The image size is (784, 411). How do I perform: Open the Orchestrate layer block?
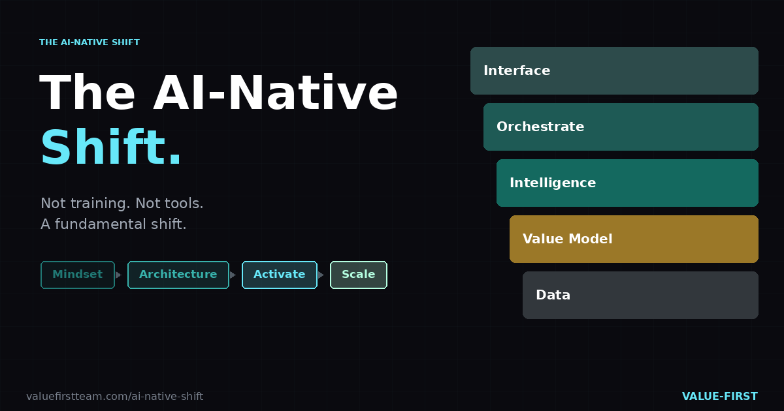pos(621,127)
